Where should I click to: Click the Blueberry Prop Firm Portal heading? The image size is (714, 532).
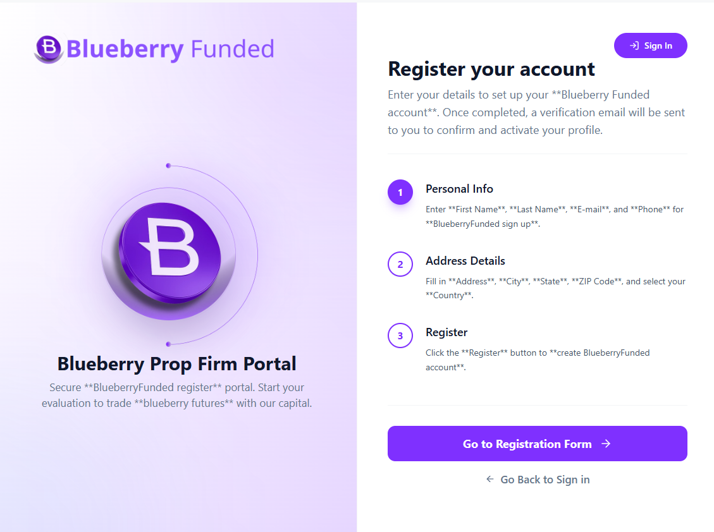coord(176,364)
